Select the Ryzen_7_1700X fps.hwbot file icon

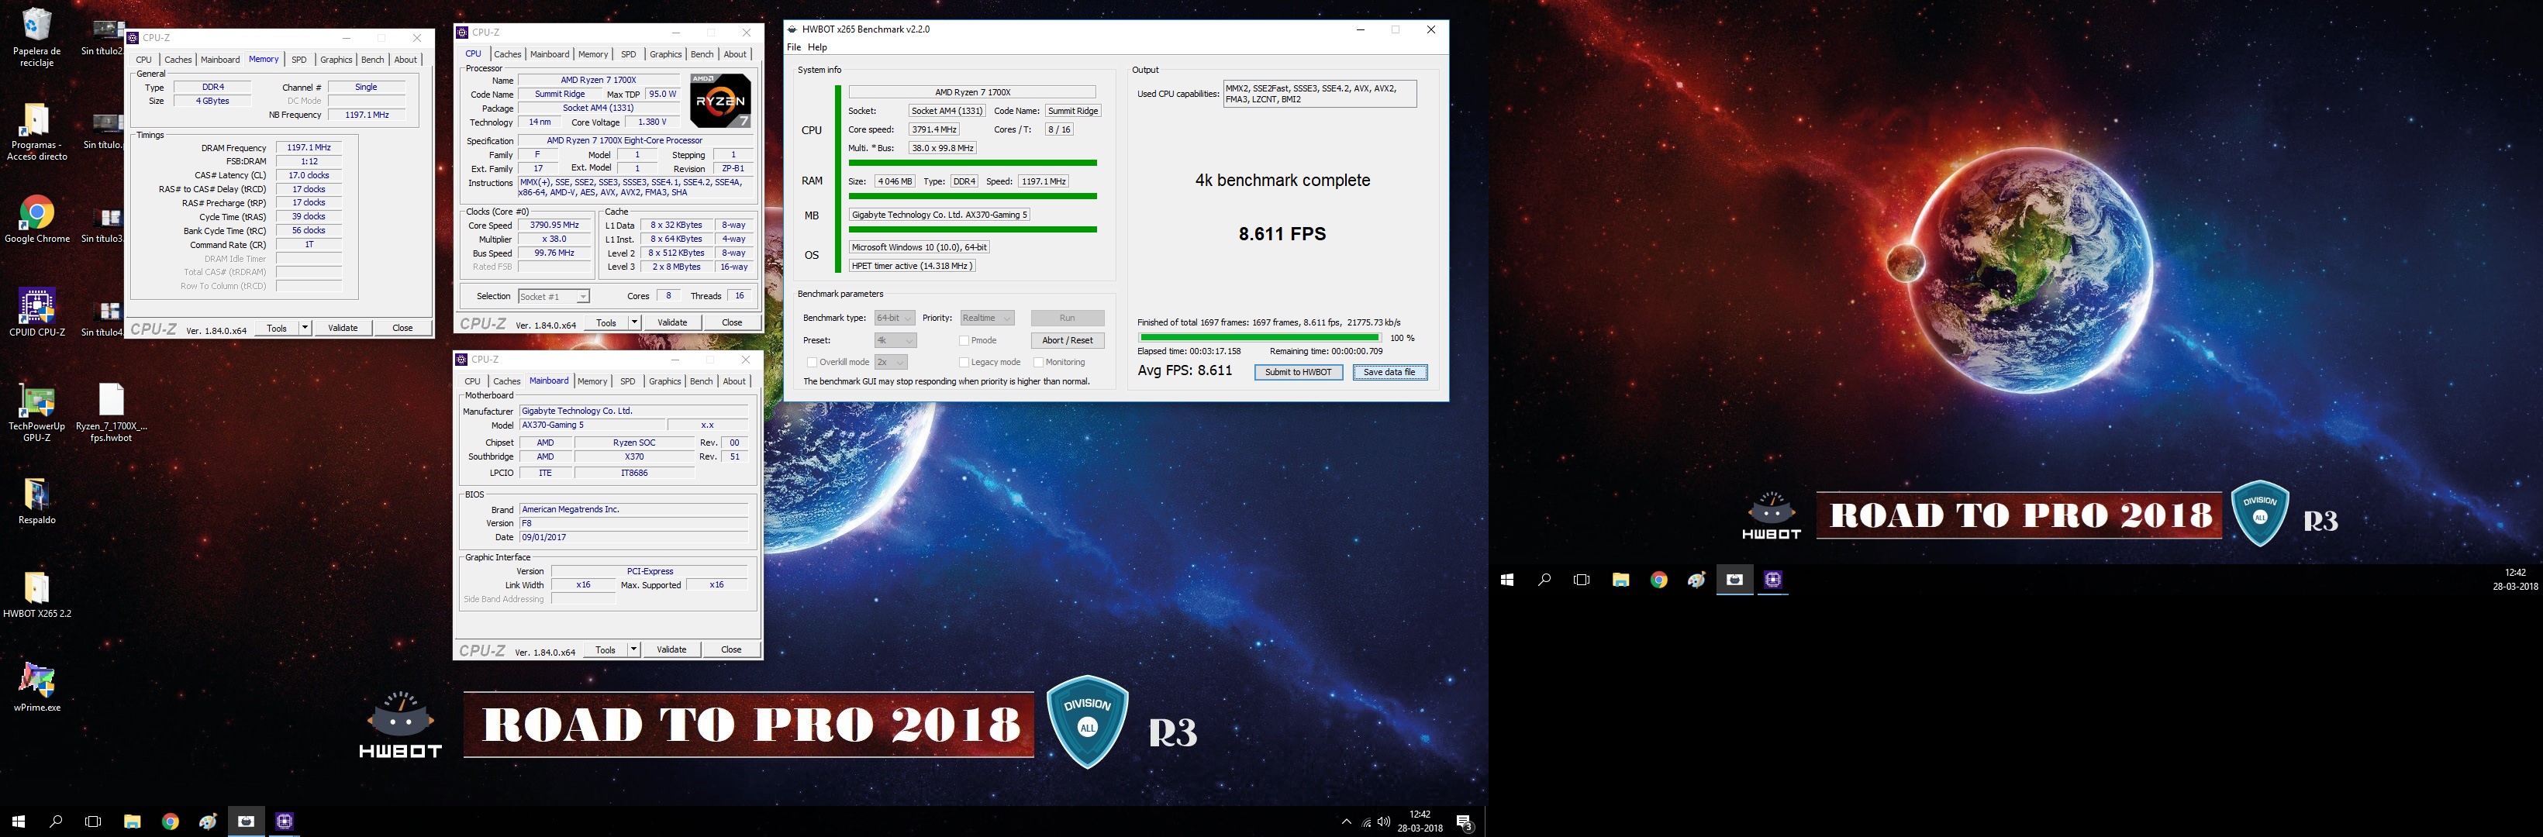pyautogui.click(x=111, y=412)
